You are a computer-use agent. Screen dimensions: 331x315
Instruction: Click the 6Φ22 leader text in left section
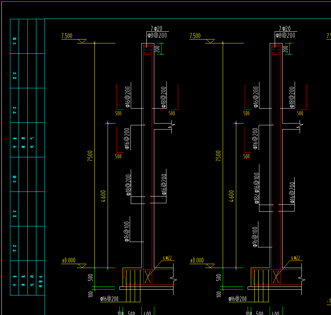tap(167, 258)
